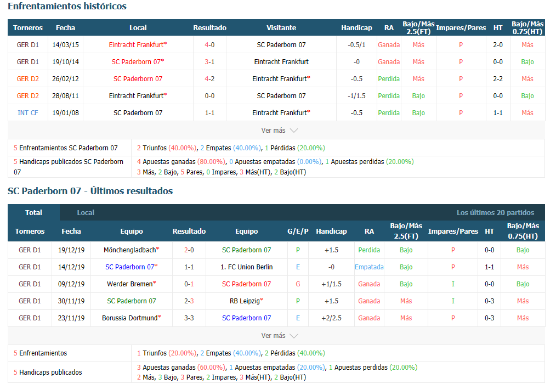Click the 4-0 result on 14/03/15

(x=209, y=45)
